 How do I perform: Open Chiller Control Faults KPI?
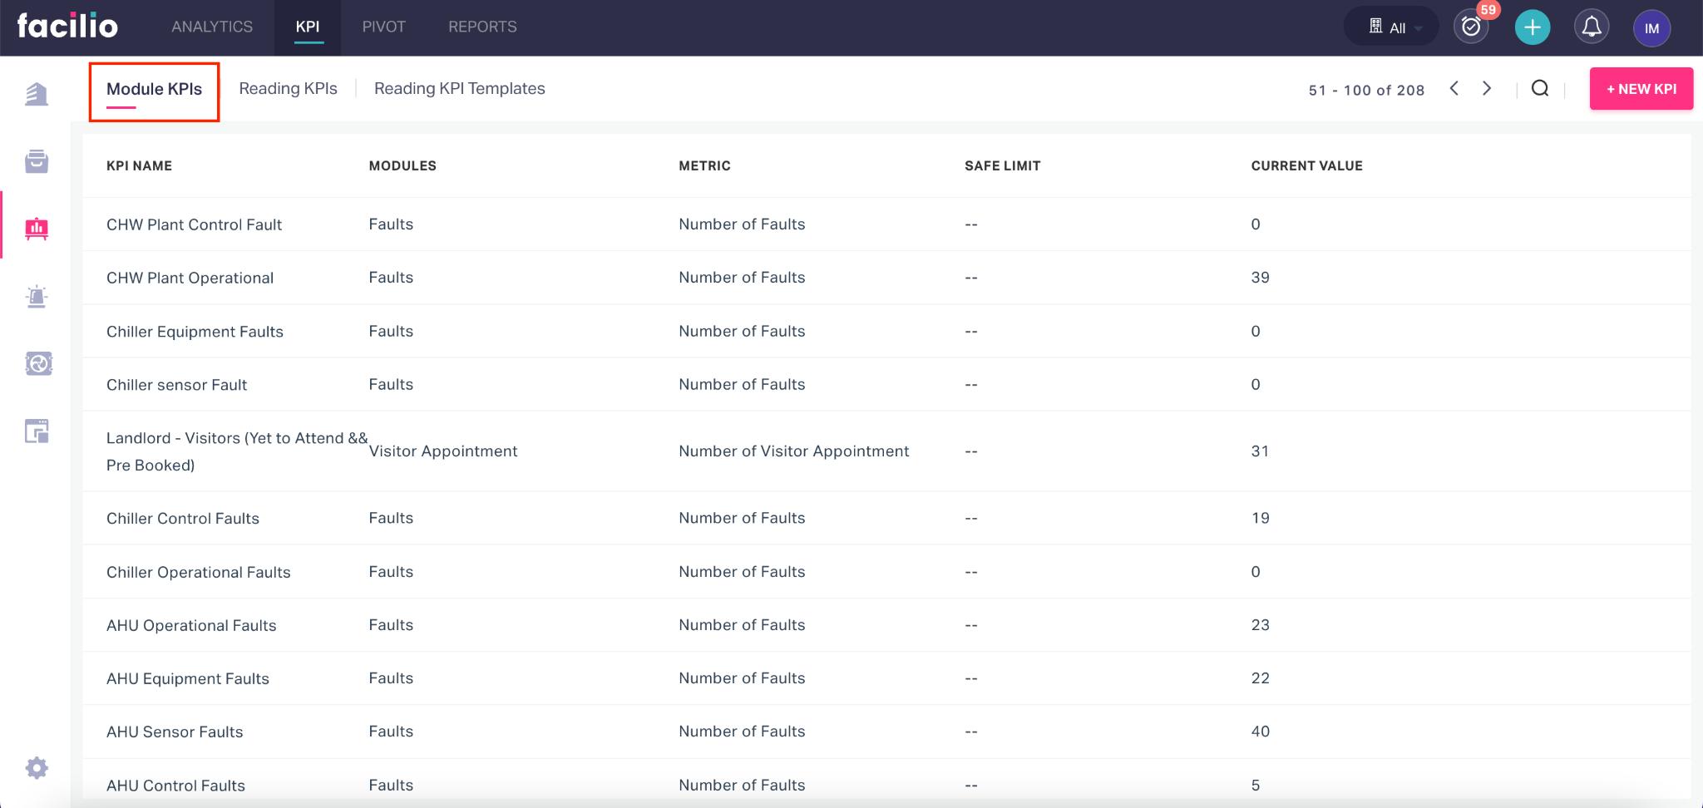click(x=886, y=518)
